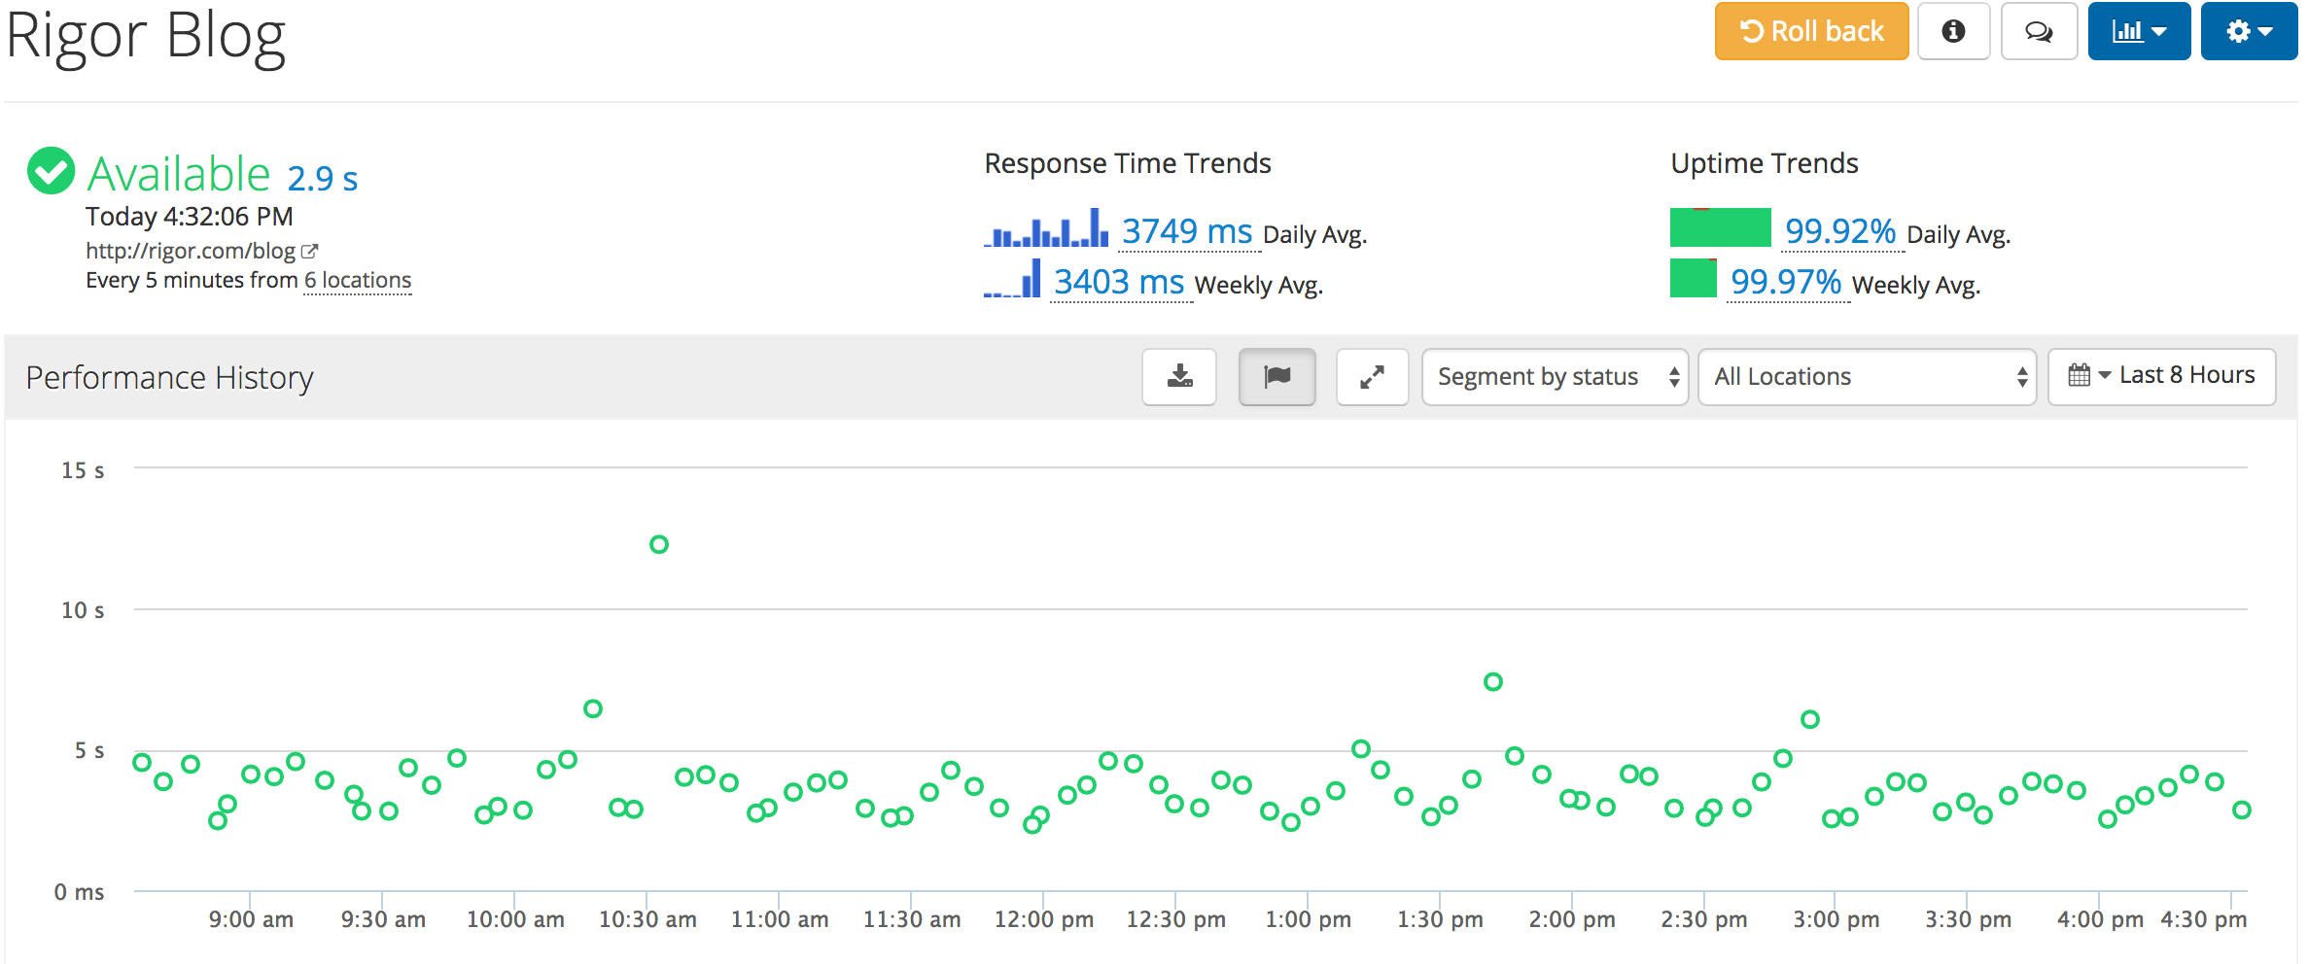Open the All Locations dropdown

click(x=1867, y=376)
